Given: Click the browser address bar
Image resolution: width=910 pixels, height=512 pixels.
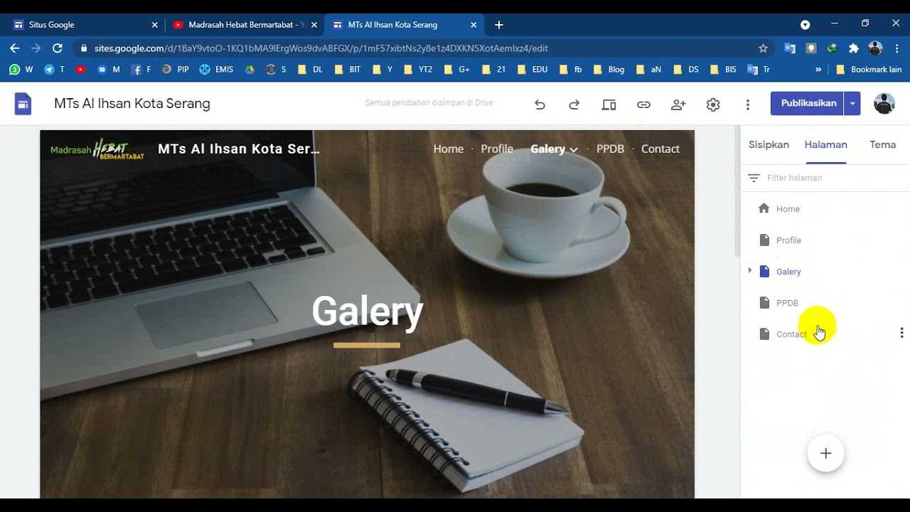Looking at the screenshot, I should click(419, 48).
